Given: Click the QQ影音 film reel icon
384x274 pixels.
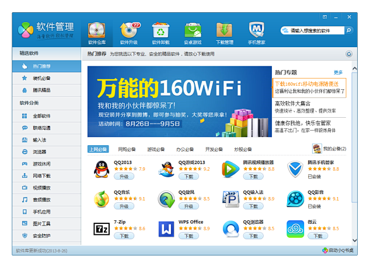Looking at the screenshot, I should click(295, 199).
